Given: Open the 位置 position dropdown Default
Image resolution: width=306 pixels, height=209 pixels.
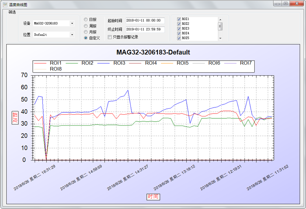Looking at the screenshot, I should [x=54, y=35].
